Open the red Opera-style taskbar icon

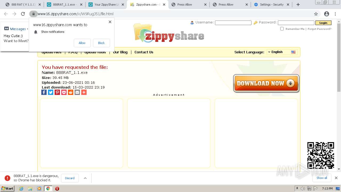tap(57, 189)
